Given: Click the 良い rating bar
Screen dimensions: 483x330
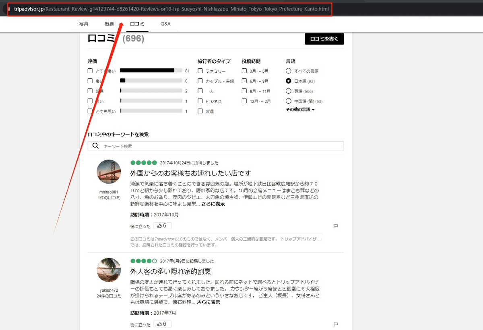Looking at the screenshot, I should coord(151,81).
